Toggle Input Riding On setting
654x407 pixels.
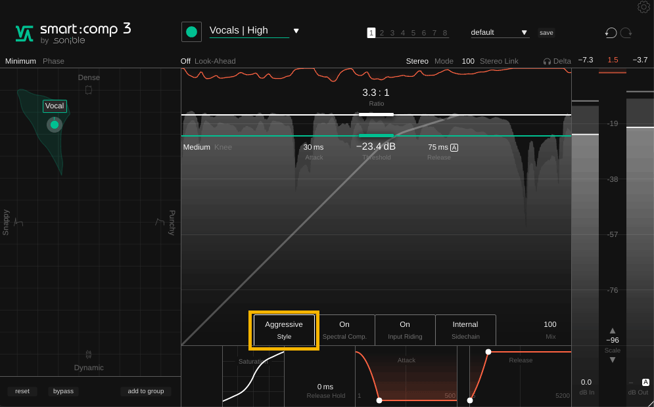pos(405,330)
